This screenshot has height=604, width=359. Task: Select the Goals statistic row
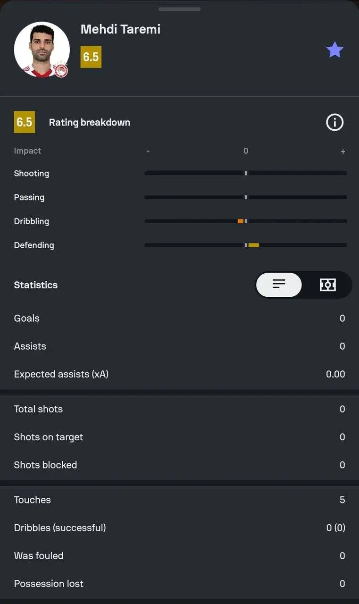[x=179, y=318]
